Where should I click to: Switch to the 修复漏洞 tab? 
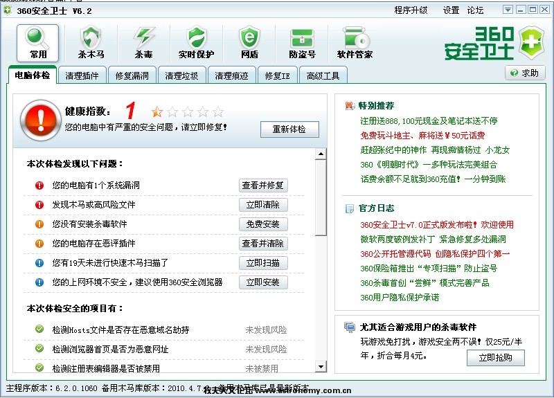pos(132,75)
